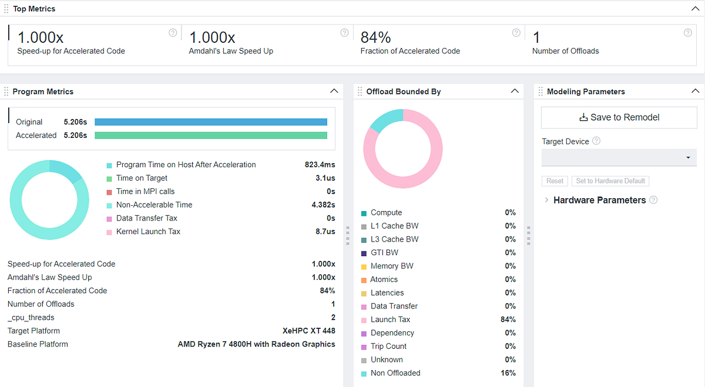
Task: Click help icon for Number of Offloads
Action: pyautogui.click(x=688, y=33)
